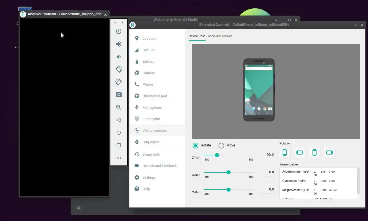368x221 pixels.
Task: Click the 'Welcome to Android Studio' title bar
Action: [176, 20]
